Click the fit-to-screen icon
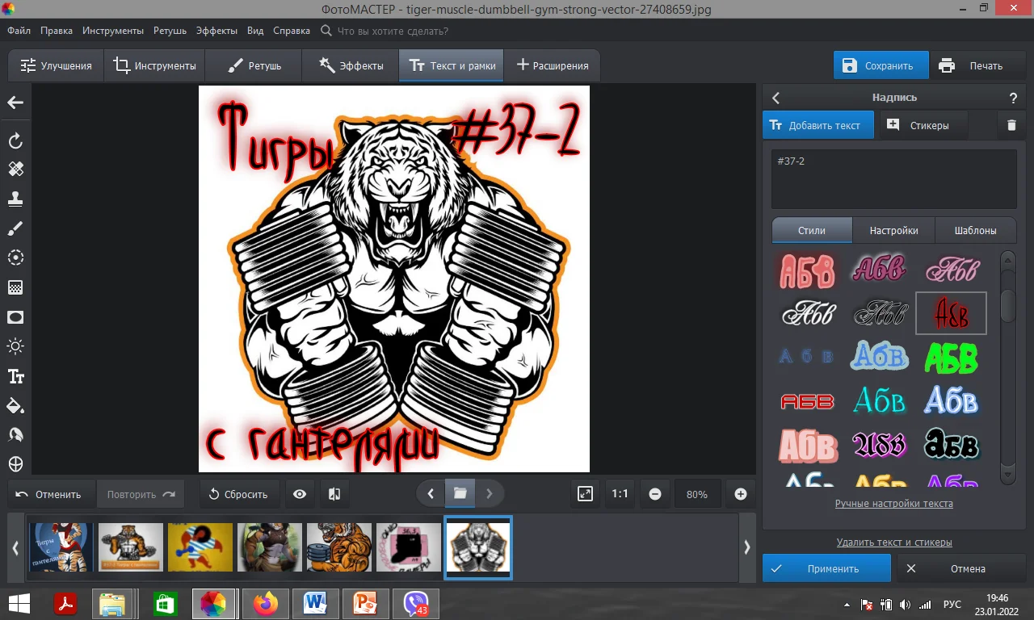This screenshot has width=1034, height=620. click(585, 494)
